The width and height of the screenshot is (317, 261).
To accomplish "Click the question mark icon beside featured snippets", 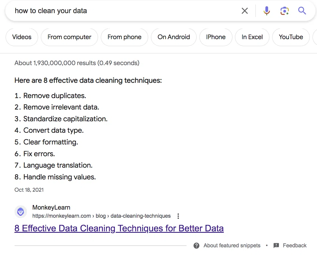I will (197, 246).
